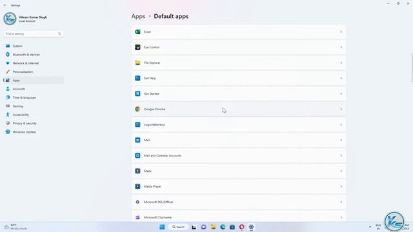Click the taskbar Search box
The image size is (413, 232).
pos(178,227)
